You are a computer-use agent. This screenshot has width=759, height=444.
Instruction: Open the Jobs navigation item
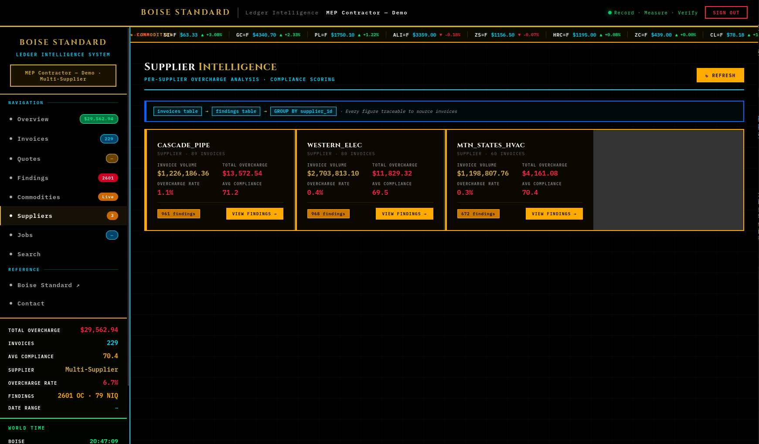coord(63,235)
